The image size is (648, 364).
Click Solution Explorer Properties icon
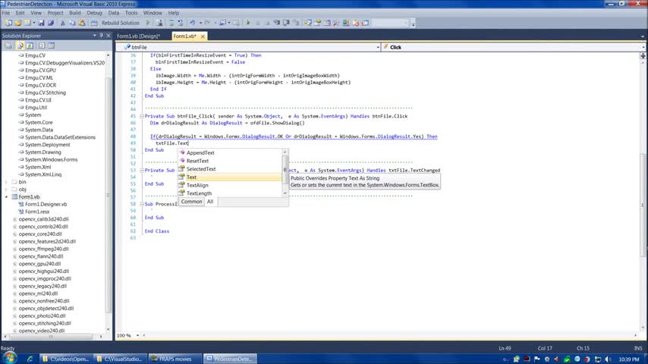click(x=8, y=45)
